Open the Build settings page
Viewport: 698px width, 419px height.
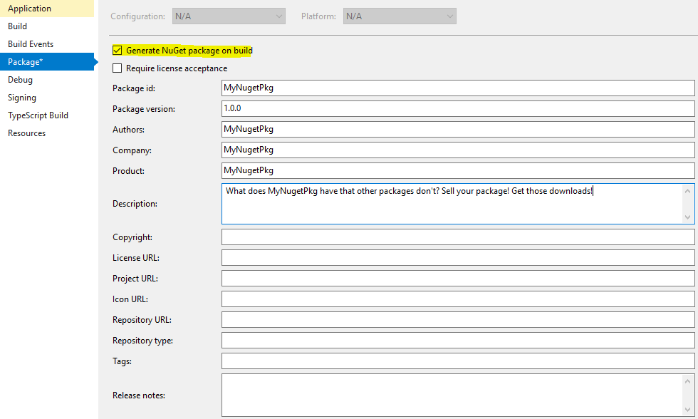pyautogui.click(x=17, y=26)
